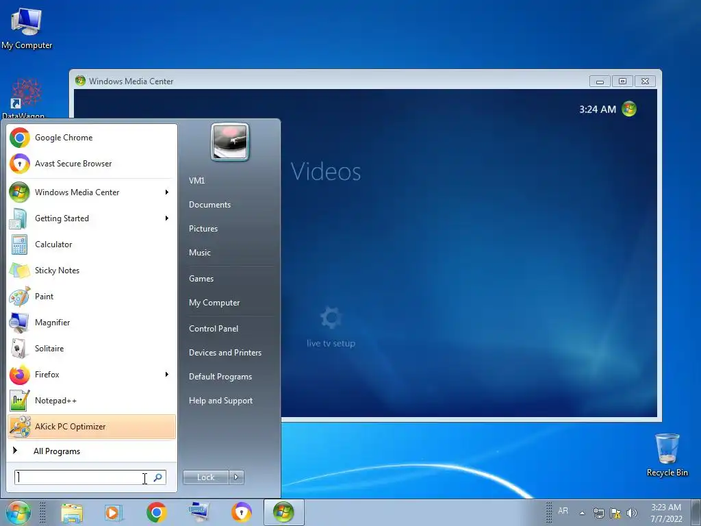
Task: Open My Computer in Start menu
Action: 214,303
